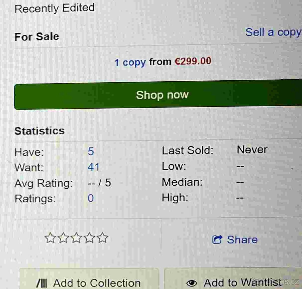302x289 pixels.
Task: Click the collection shelf icon
Action: coord(42,283)
